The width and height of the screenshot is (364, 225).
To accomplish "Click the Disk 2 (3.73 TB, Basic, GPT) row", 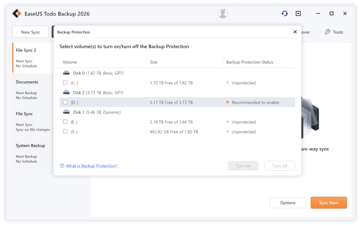I will point(177,92).
